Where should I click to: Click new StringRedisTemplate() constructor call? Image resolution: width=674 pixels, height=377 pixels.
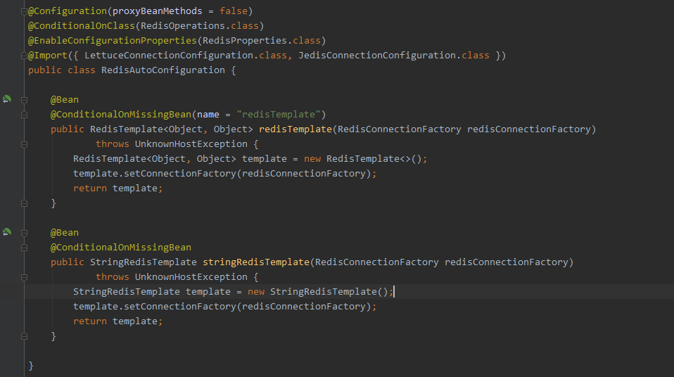tap(318, 291)
